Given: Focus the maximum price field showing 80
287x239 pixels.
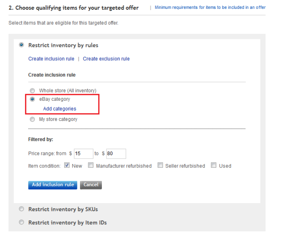Looking at the screenshot, I should coord(116,154).
